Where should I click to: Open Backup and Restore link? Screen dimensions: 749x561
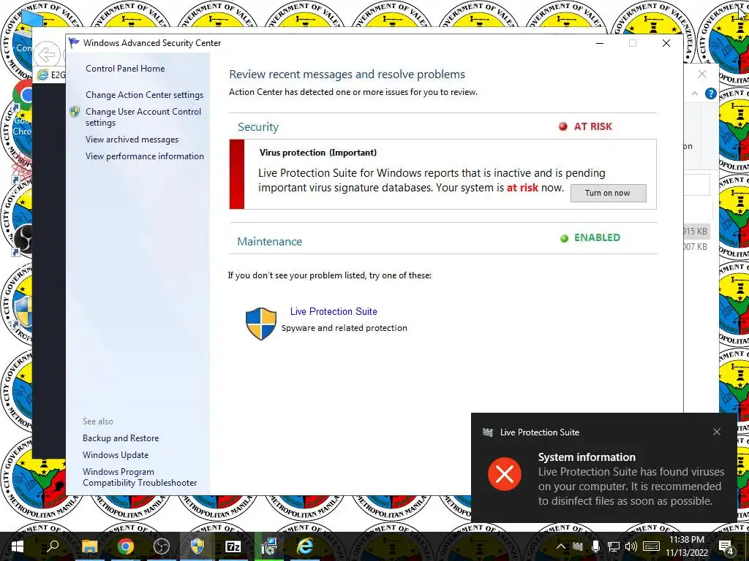[x=121, y=438]
